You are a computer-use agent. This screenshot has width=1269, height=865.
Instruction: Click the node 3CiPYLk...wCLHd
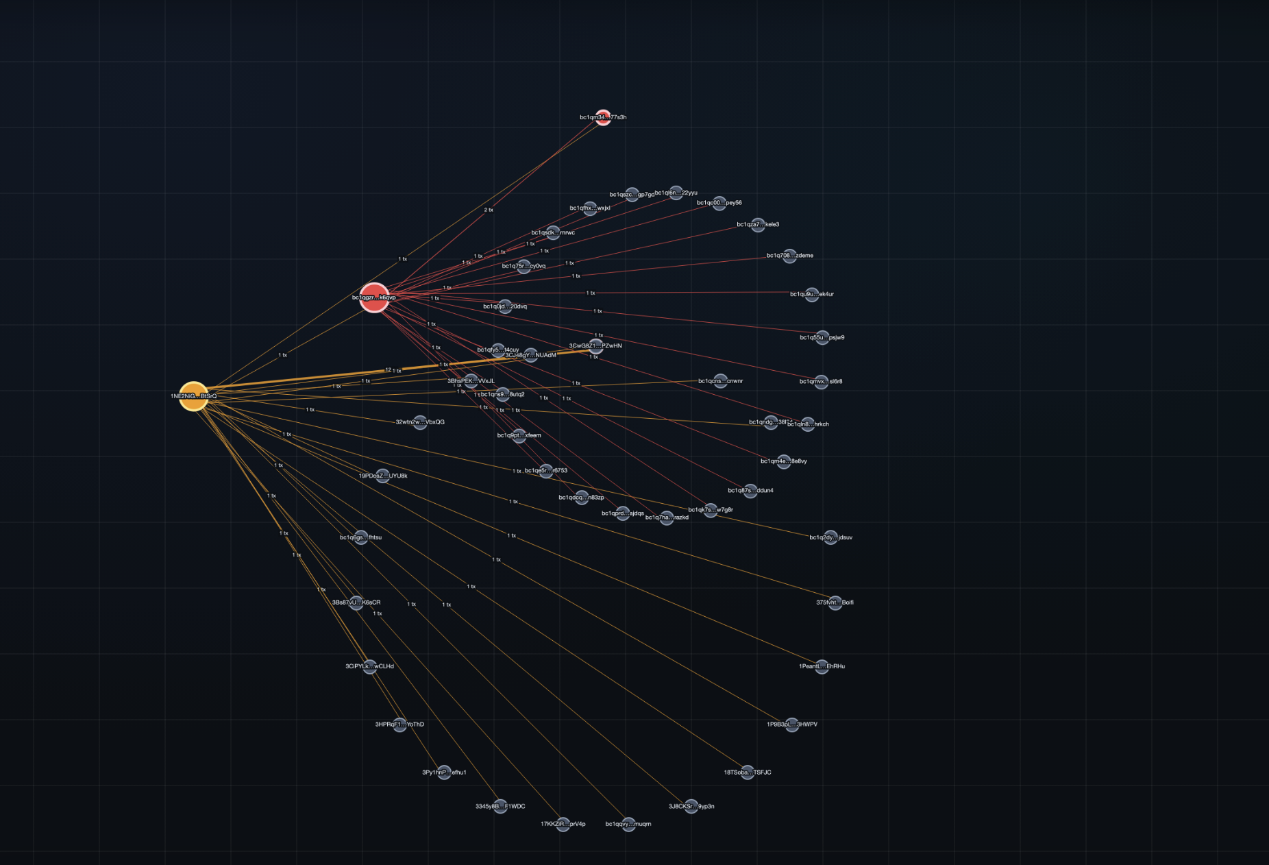370,666
